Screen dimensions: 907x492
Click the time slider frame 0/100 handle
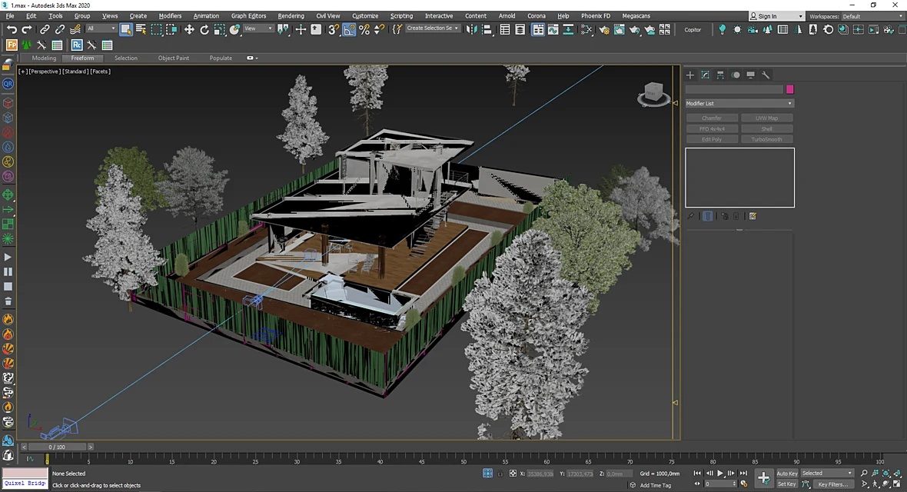point(57,447)
